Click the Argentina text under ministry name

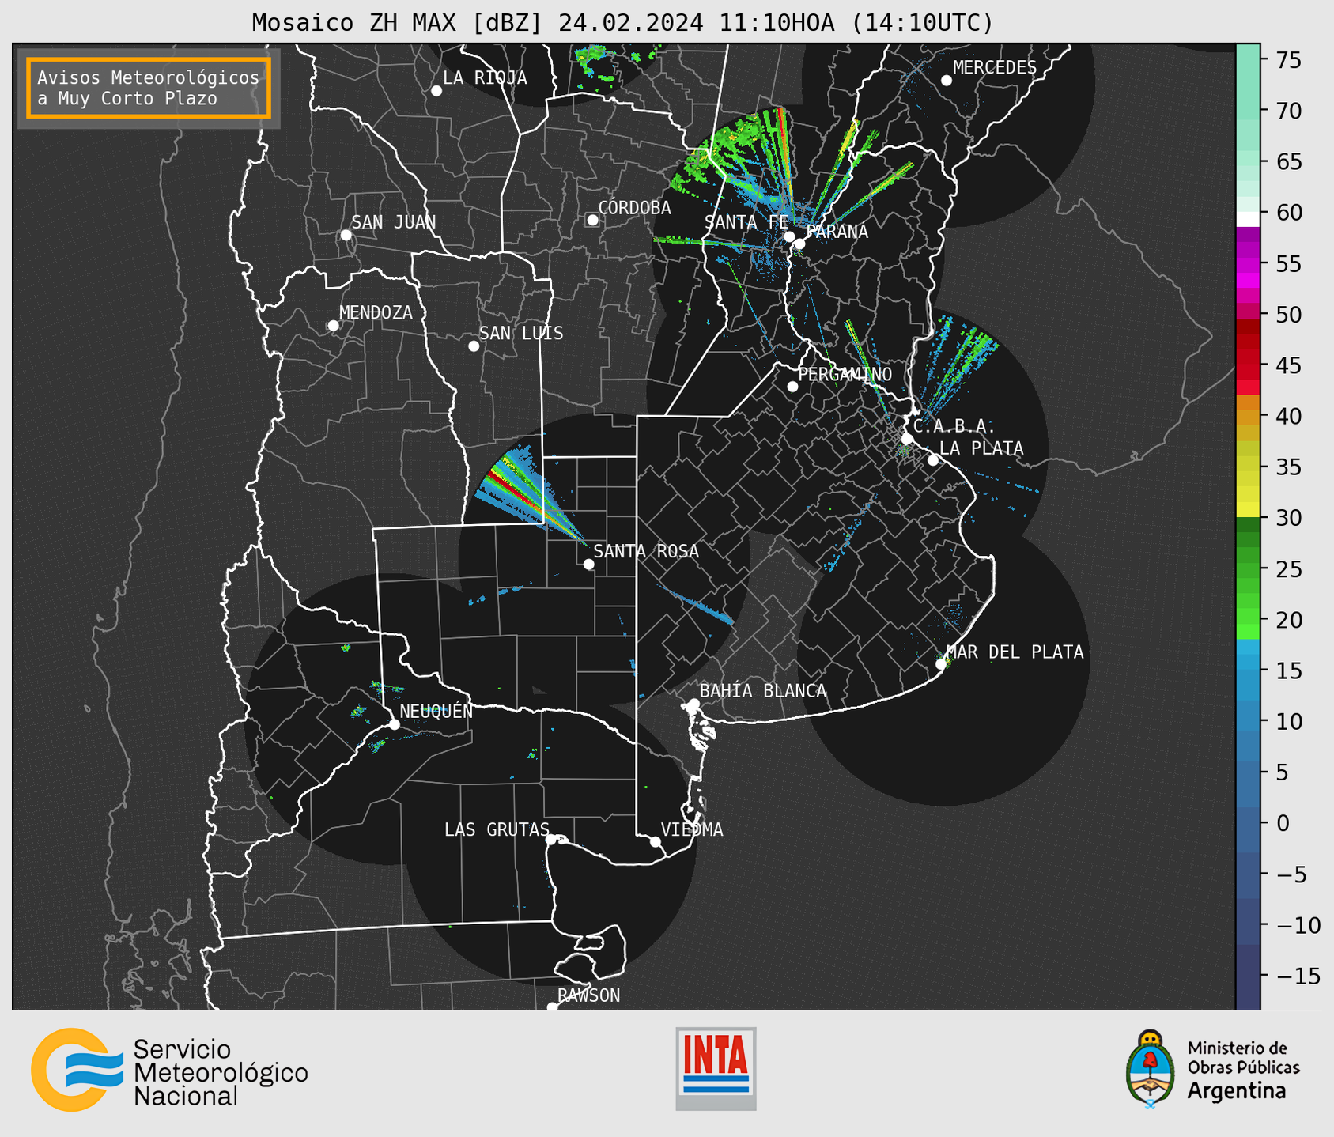1237,1091
